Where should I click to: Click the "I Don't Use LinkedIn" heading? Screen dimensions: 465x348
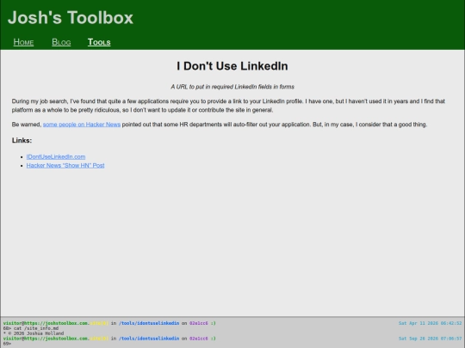pos(232,66)
